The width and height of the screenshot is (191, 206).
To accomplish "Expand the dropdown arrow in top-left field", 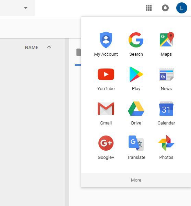I will click(26, 8).
